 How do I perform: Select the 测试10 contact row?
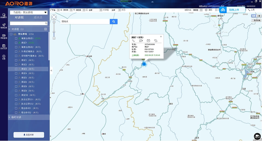28,95
